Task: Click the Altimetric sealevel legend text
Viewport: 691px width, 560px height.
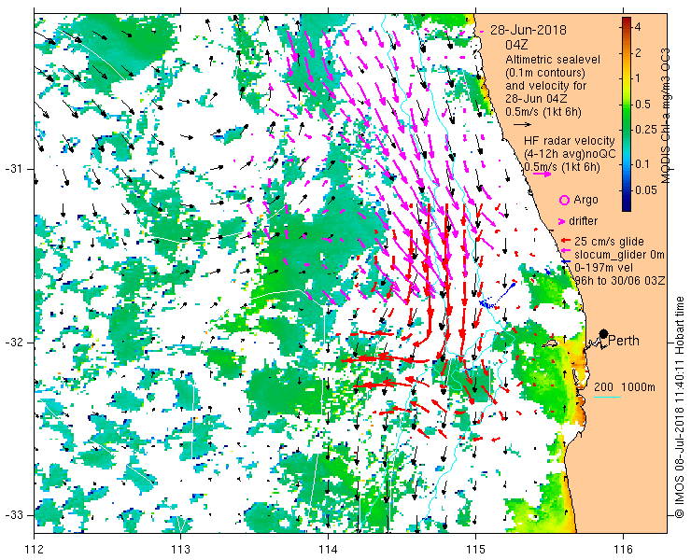Action: [x=553, y=60]
